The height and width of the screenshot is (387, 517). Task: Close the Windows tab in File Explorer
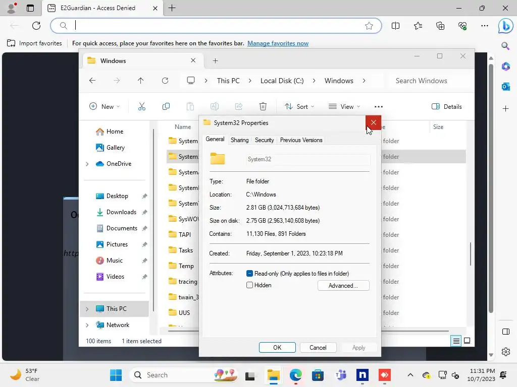[193, 60]
